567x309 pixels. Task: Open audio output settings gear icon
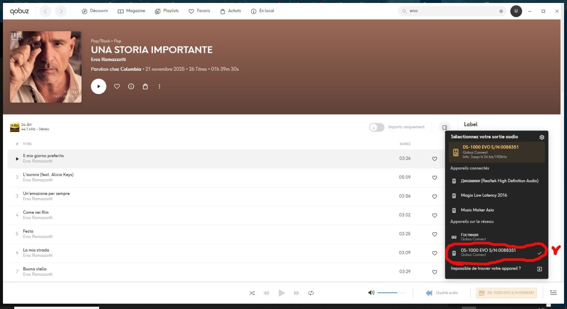pos(542,137)
